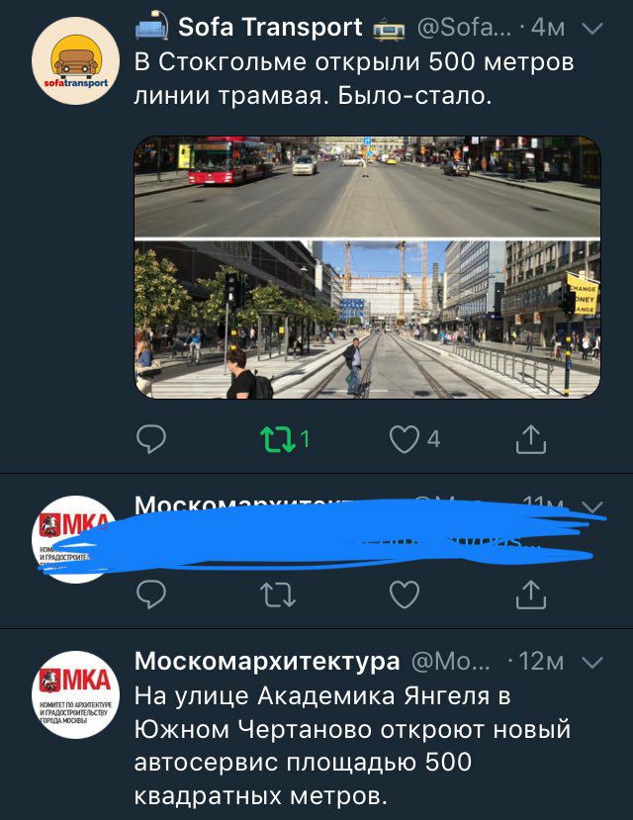This screenshot has height=820, width=633.
Task: Expand options chevron on the 12м tweet
Action: (x=592, y=663)
